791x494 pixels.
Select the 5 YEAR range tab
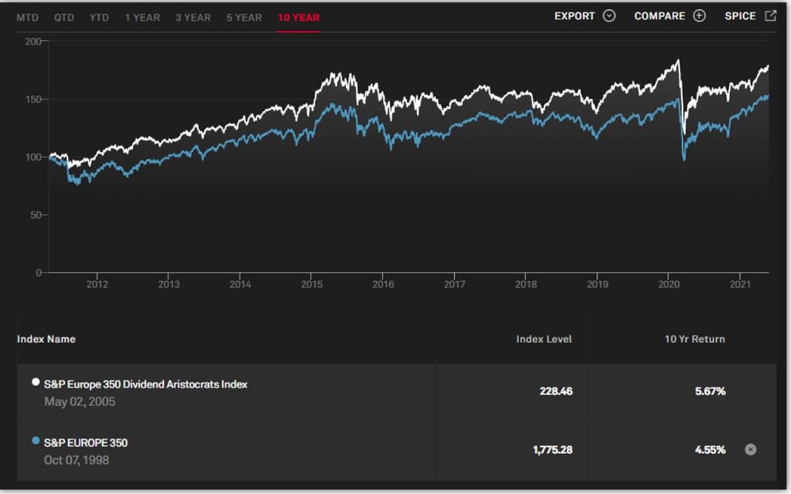pos(244,18)
